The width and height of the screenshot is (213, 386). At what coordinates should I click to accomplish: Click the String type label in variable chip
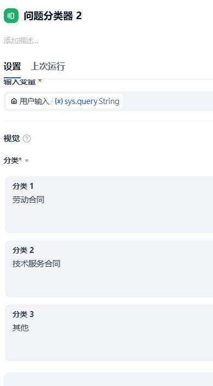(x=109, y=101)
